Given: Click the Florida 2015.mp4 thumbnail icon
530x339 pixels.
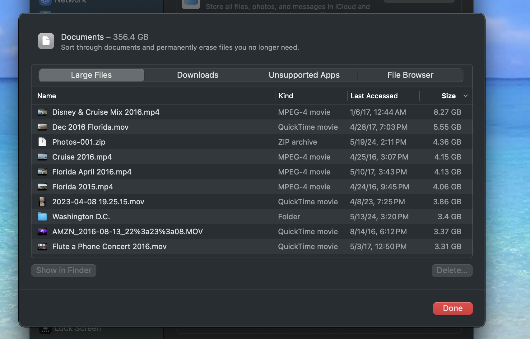Looking at the screenshot, I should (42, 187).
